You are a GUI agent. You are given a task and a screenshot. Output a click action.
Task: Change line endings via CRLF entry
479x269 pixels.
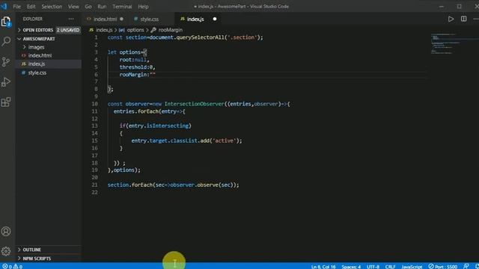click(x=390, y=266)
